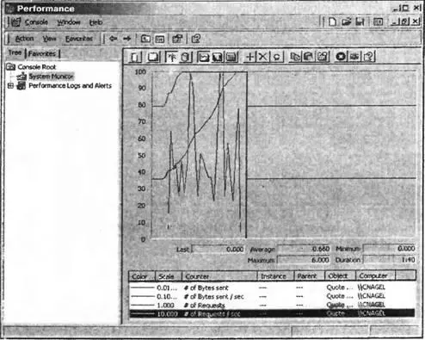This screenshot has height=340, width=425.
Task: Expand Performance Logs and Alerts node
Action: [x=10, y=85]
